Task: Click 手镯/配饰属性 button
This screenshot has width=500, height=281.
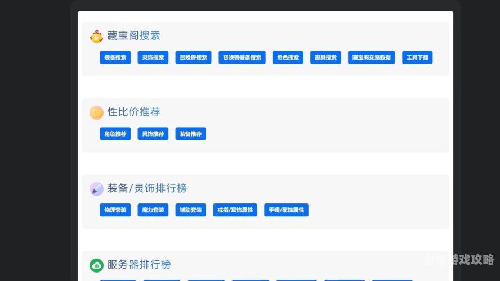Action: (x=287, y=210)
